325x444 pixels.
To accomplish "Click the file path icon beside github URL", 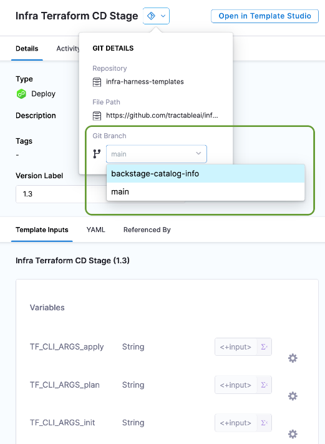I will tap(97, 116).
